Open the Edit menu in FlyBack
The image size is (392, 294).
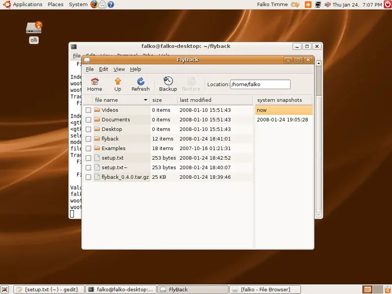103,69
